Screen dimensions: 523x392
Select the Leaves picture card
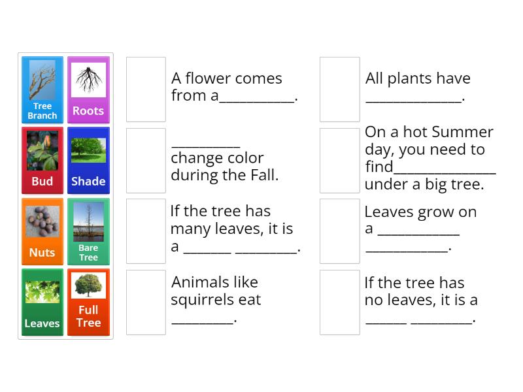click(42, 302)
